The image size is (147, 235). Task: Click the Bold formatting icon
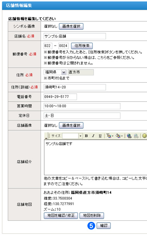[86, 136]
